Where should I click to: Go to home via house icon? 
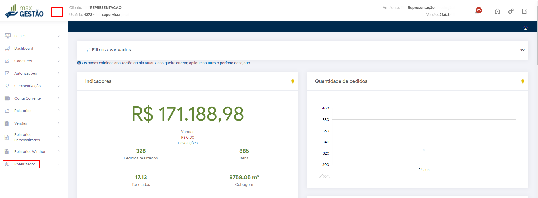[x=497, y=11]
